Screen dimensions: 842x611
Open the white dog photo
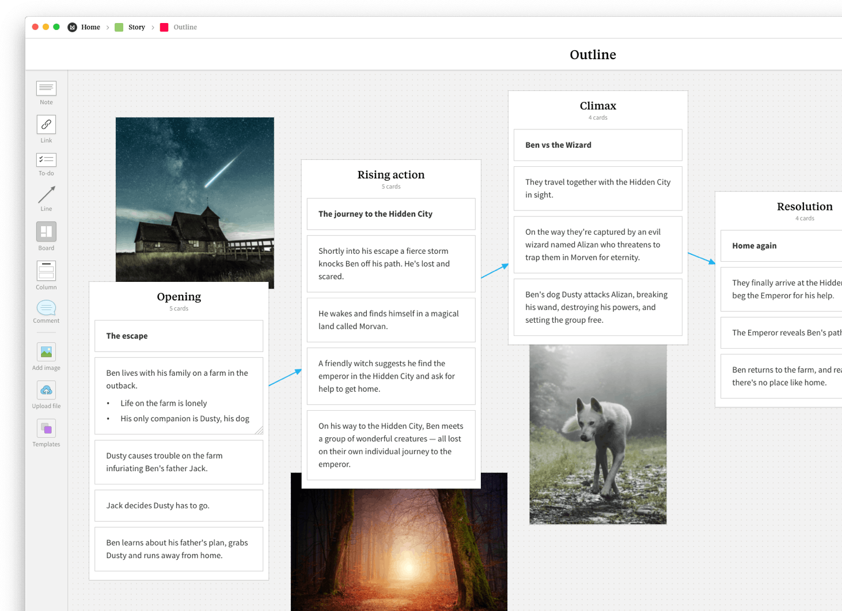[x=598, y=433]
